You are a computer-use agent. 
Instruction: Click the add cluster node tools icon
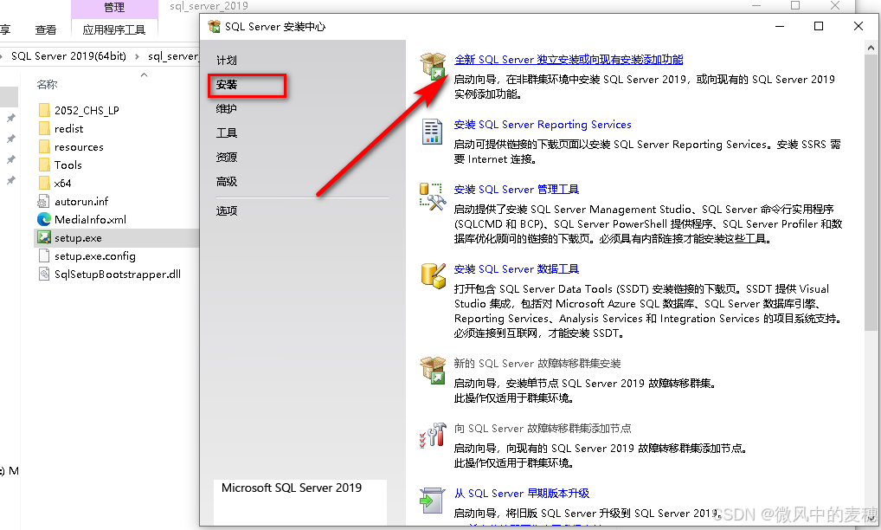tap(433, 436)
